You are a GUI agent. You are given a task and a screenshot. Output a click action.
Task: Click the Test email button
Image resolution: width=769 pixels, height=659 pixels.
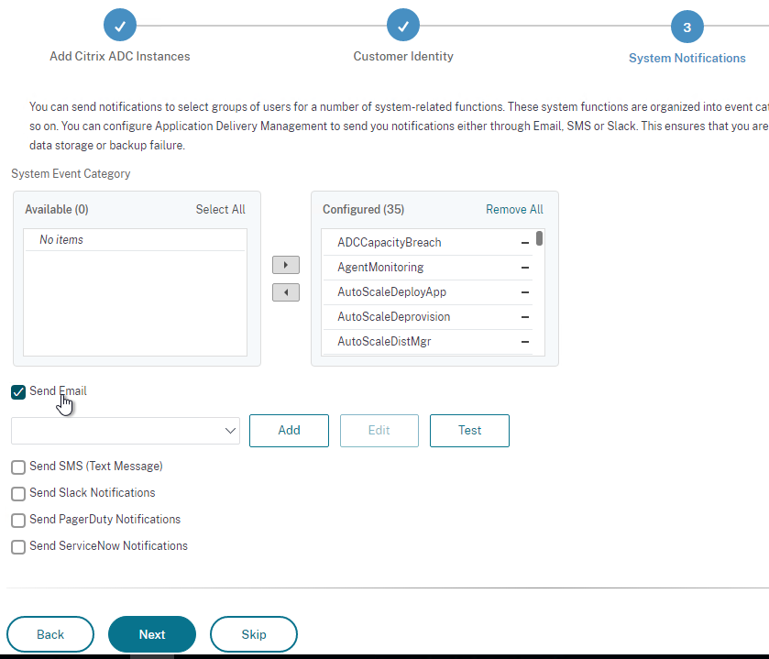click(x=469, y=431)
